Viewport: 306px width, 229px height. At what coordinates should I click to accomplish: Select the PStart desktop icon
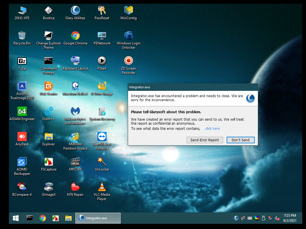point(102,63)
